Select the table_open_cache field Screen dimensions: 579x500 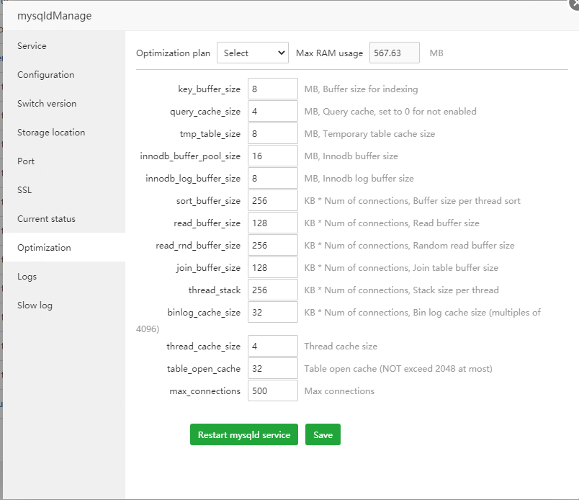point(272,368)
